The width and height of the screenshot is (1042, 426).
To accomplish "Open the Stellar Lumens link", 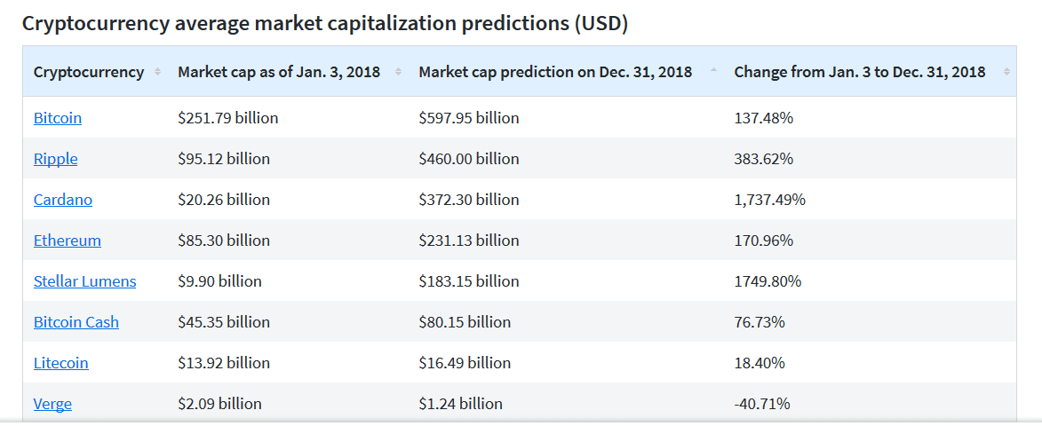I will click(85, 281).
